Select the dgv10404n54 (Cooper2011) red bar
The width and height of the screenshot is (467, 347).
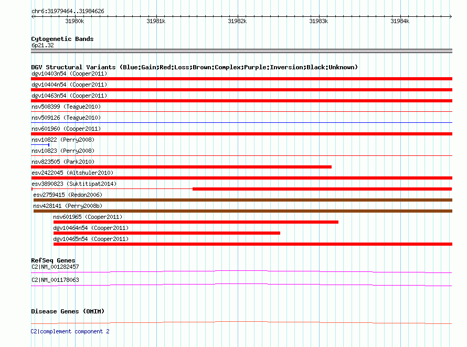tap(241, 90)
